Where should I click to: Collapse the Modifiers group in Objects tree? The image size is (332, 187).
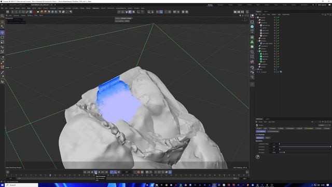click(258, 51)
